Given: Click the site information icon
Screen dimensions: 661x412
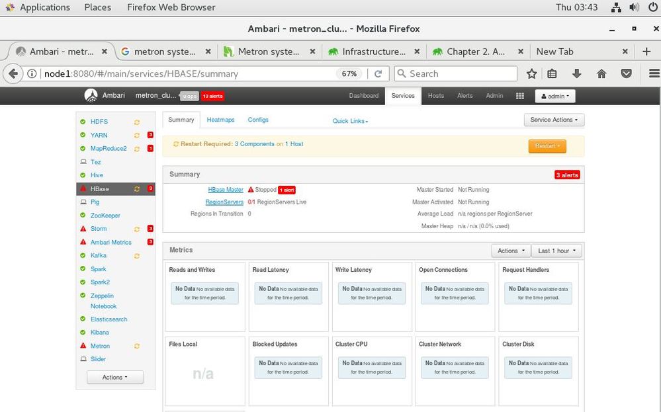Looking at the screenshot, I should point(32,73).
